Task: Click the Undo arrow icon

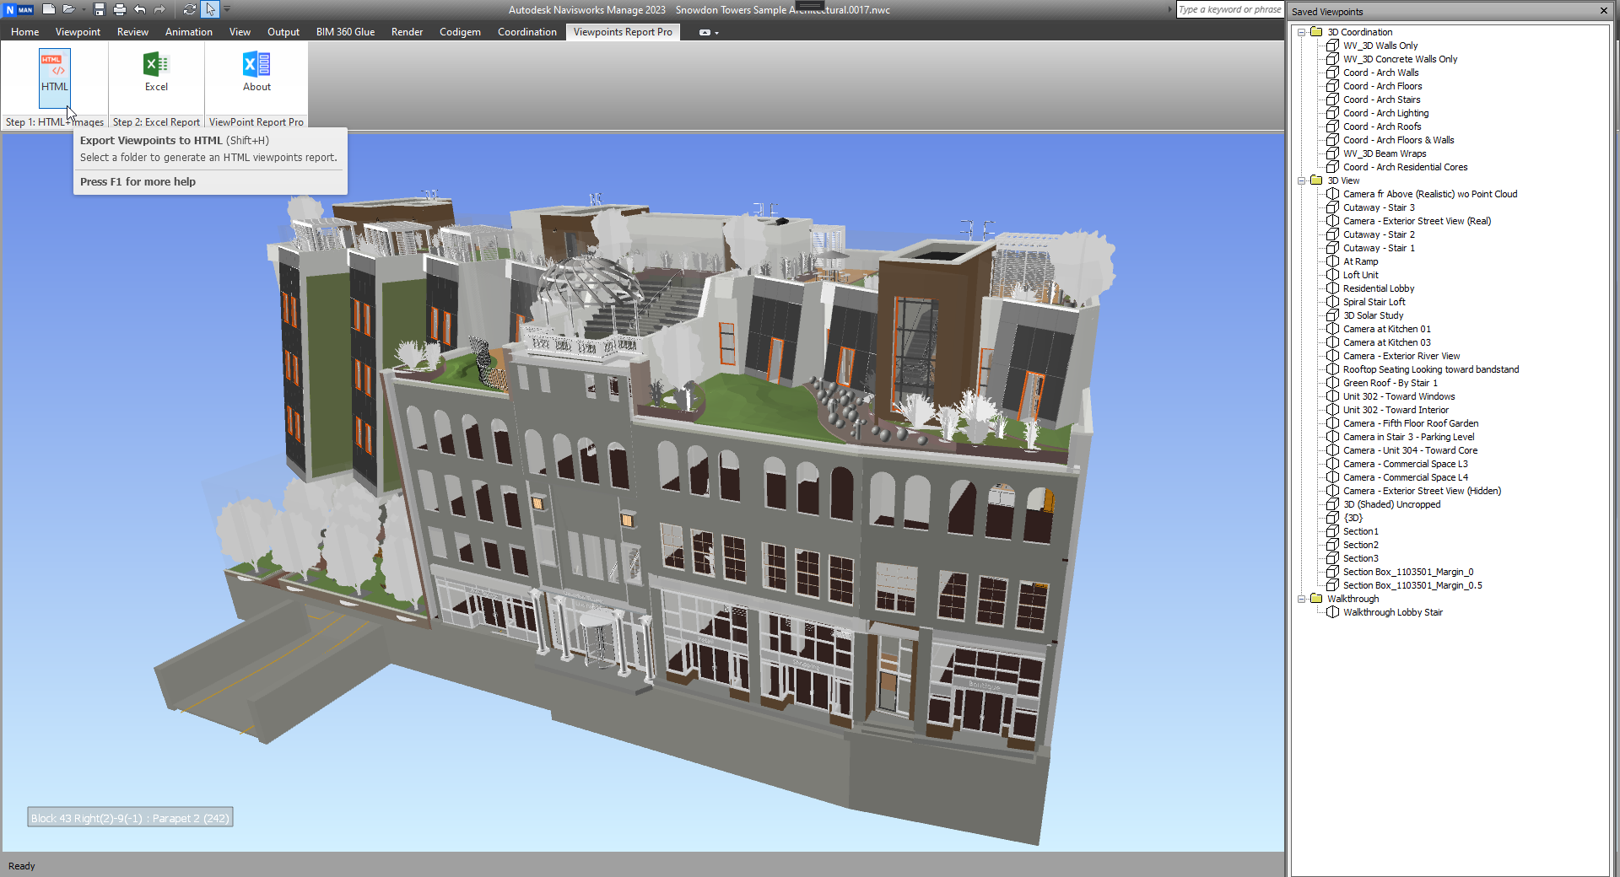Action: pyautogui.click(x=139, y=9)
